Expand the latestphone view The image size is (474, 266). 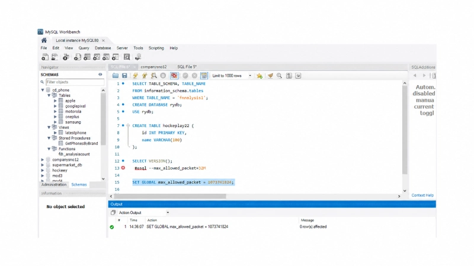point(55,132)
